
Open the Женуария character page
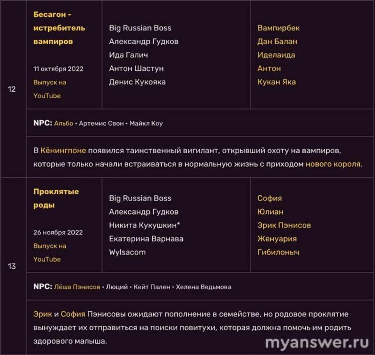277,239
